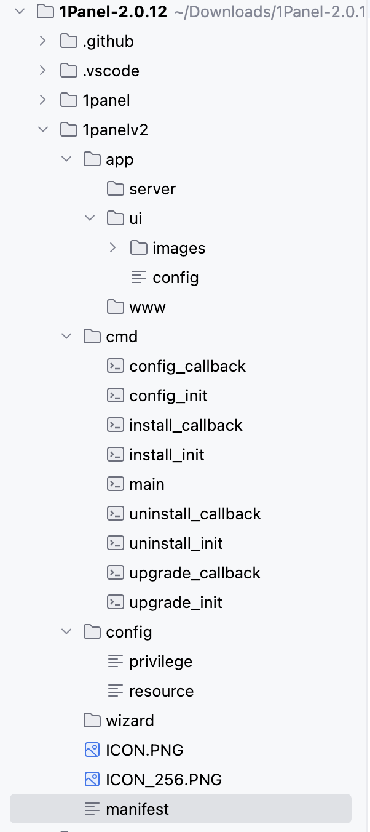370x832 pixels.
Task: Expand the images folder arrow
Action: (112, 248)
